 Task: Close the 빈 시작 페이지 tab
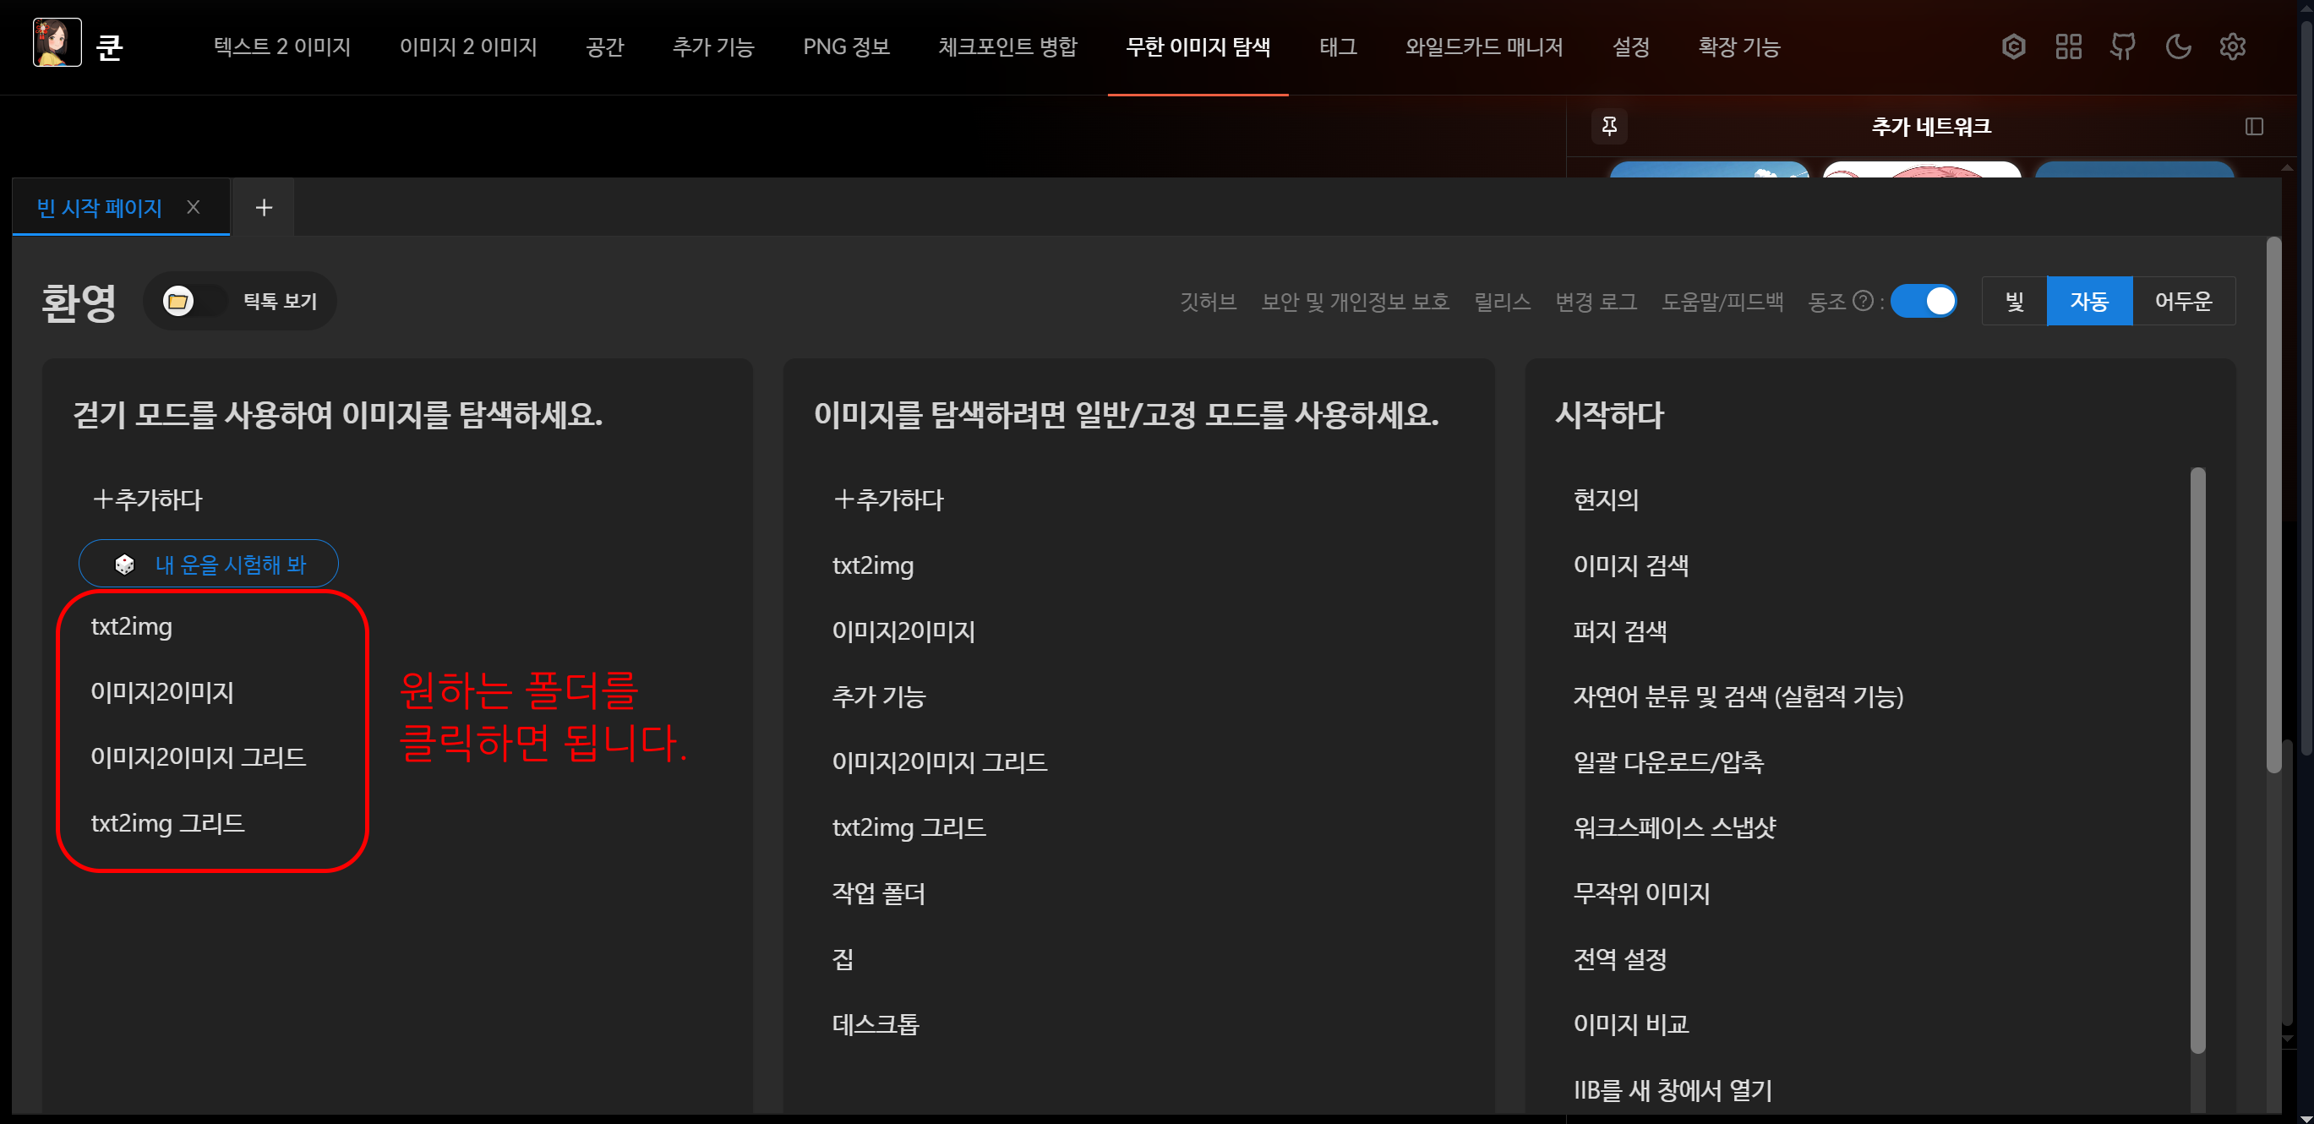click(x=194, y=208)
